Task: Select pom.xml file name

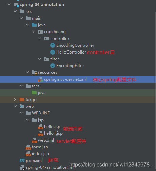Action: (x=34, y=161)
